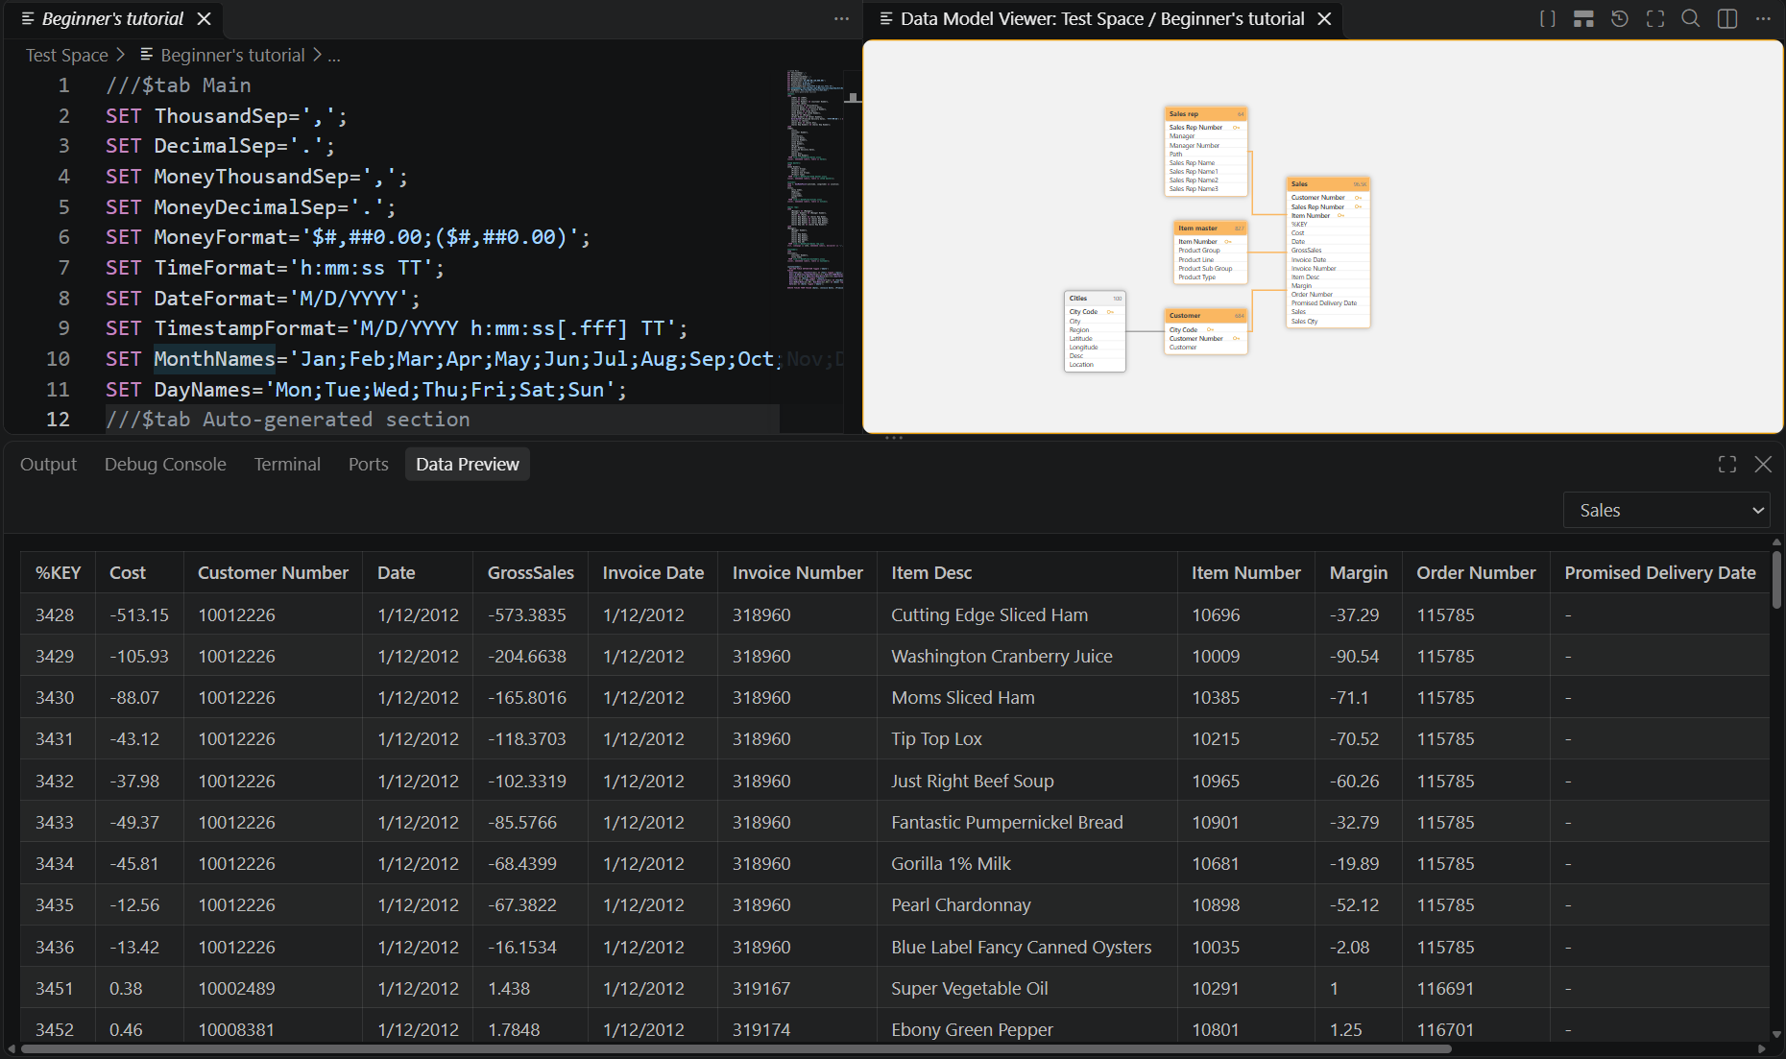Close the Beginner's tutorial editor tab
The height and width of the screenshot is (1059, 1786).
point(204,19)
